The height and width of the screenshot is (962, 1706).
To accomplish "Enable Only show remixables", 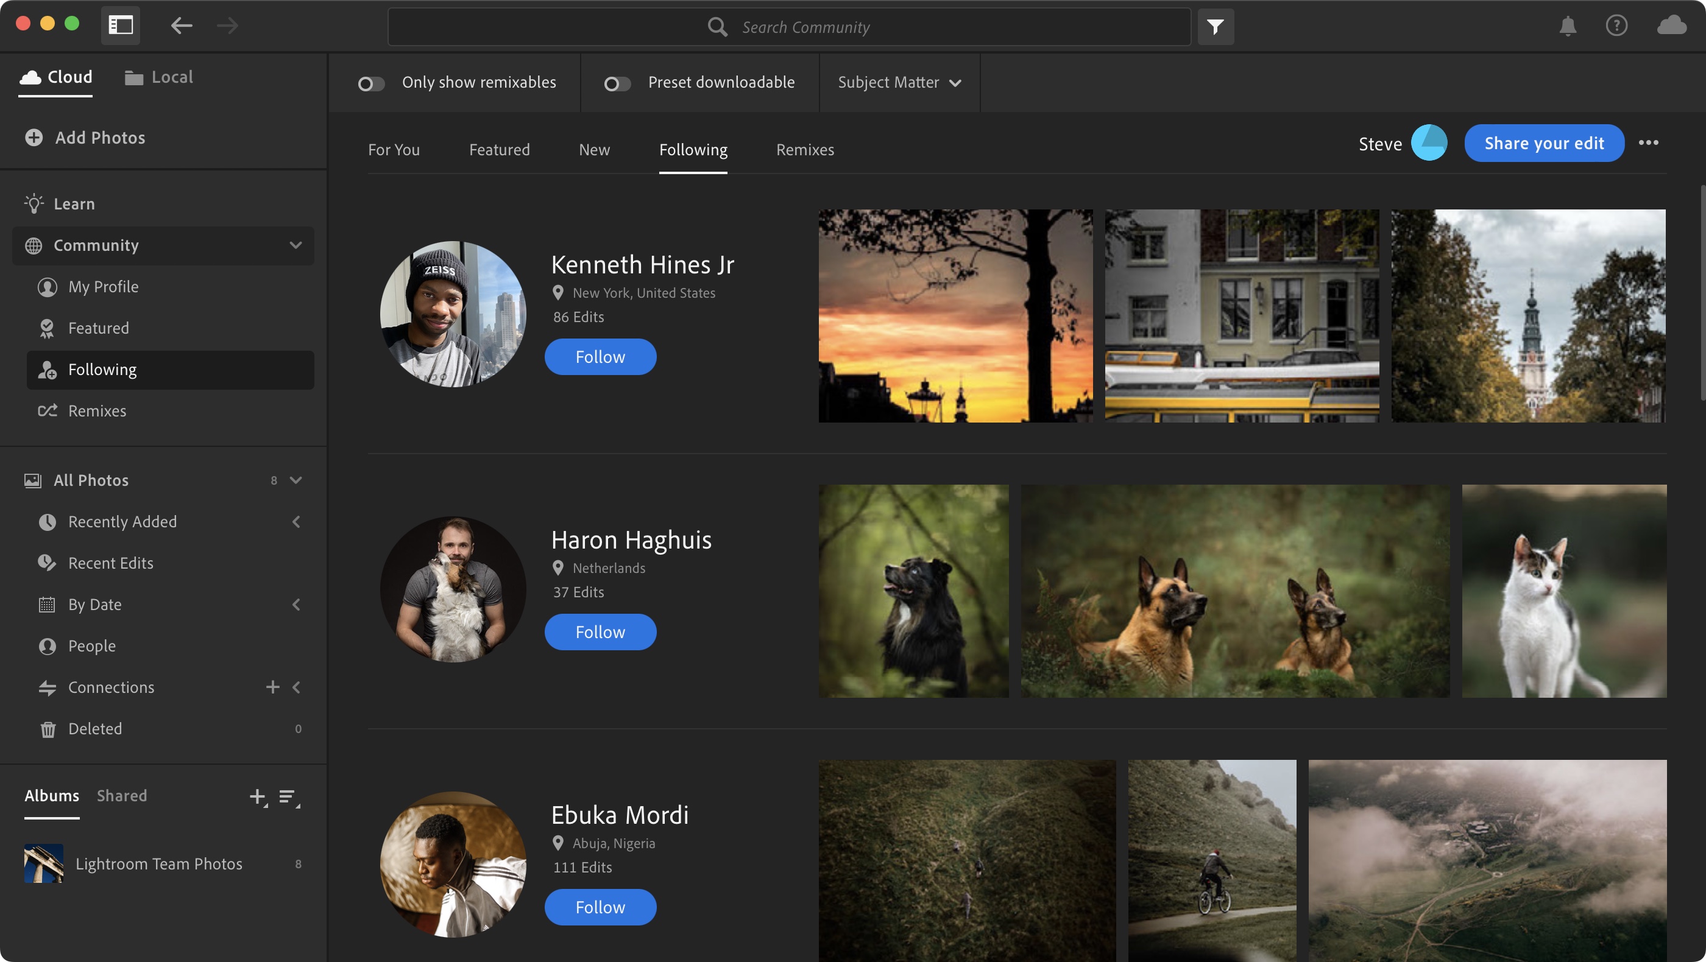I will point(372,83).
